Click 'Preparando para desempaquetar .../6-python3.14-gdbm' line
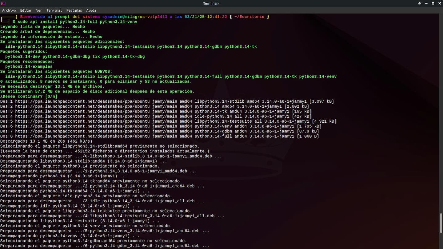 coord(105,246)
